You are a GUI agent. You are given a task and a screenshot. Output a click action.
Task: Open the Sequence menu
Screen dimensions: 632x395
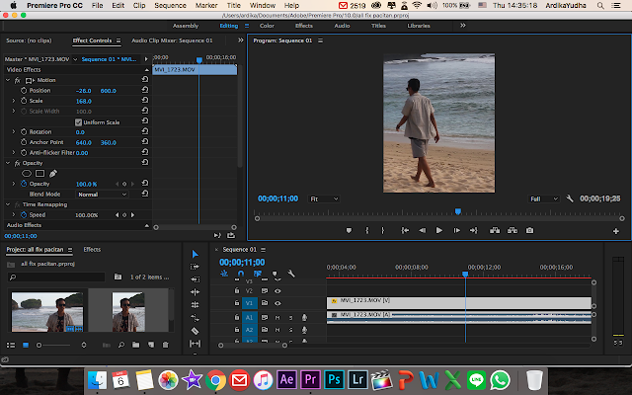(170, 6)
